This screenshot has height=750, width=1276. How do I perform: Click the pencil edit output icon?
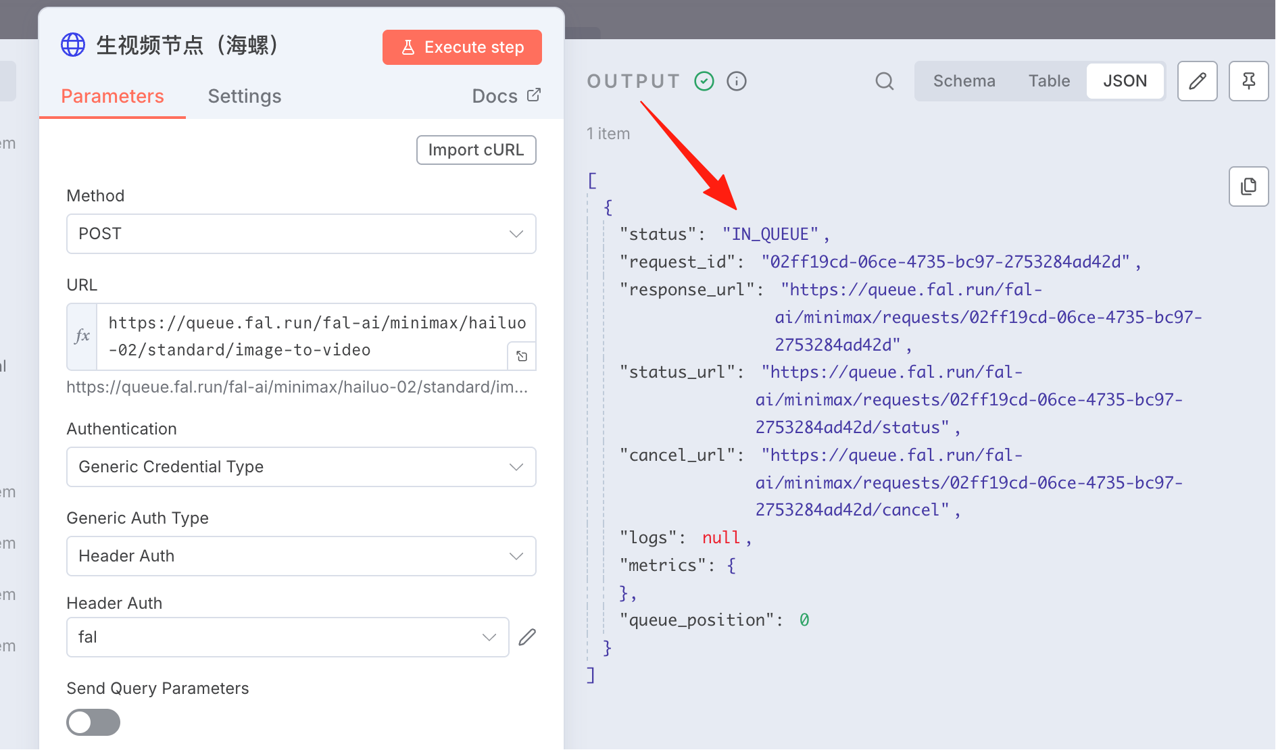click(x=1197, y=81)
